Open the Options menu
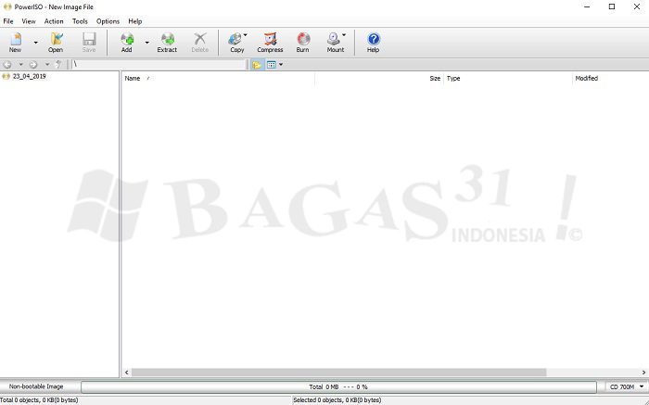 click(108, 21)
